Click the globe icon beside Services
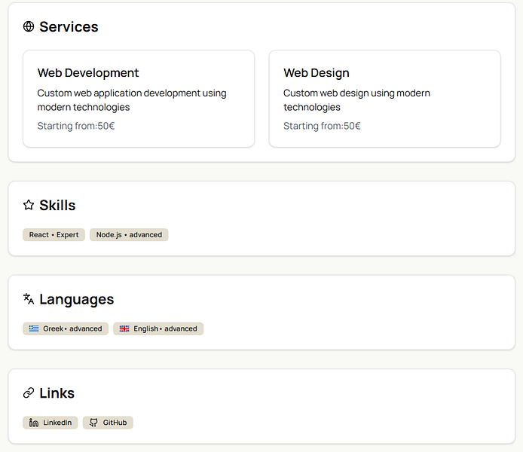Image resolution: width=523 pixels, height=452 pixels. 29,27
